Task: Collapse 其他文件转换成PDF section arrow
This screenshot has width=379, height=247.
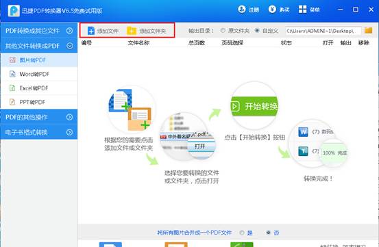Action: (70, 46)
